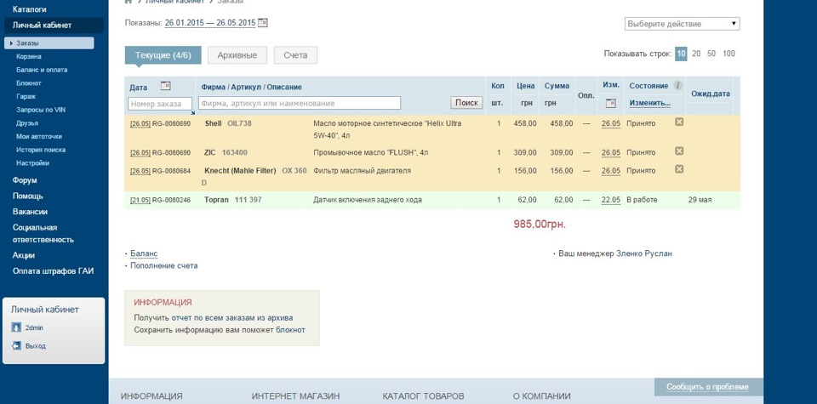Viewport: 817px width, 404px height.
Task: Click the 2dmin user profile icon
Action: (16, 327)
